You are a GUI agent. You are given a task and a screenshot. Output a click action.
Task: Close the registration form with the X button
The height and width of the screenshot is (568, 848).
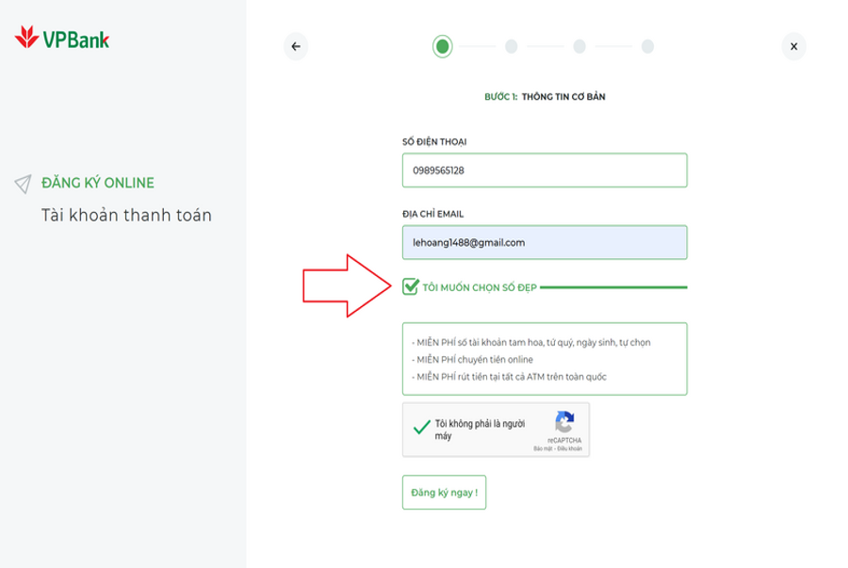793,46
